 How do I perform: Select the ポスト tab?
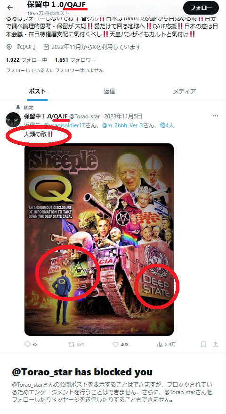point(37,91)
